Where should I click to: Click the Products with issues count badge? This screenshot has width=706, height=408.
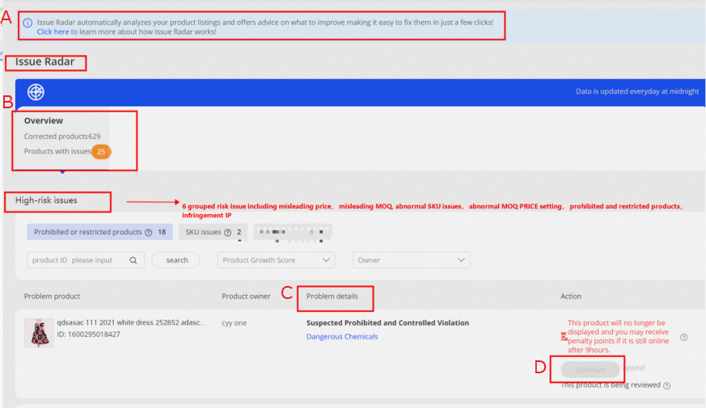[x=101, y=151]
